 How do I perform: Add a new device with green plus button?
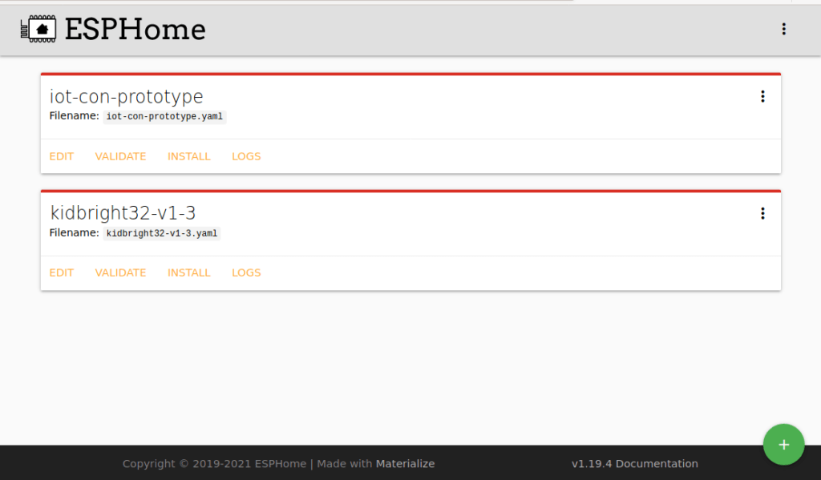[x=784, y=445]
